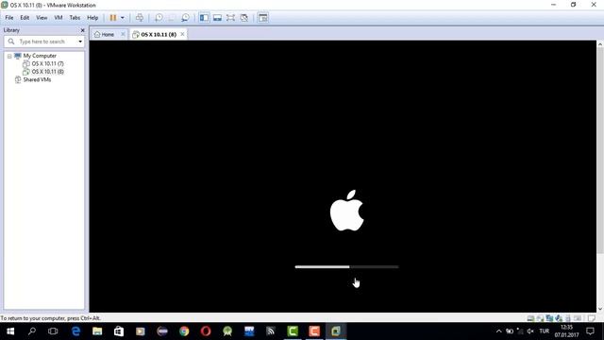604x340 pixels.
Task: Send Ctrl+Alt+Del to the virtual machine
Action: (x=140, y=18)
